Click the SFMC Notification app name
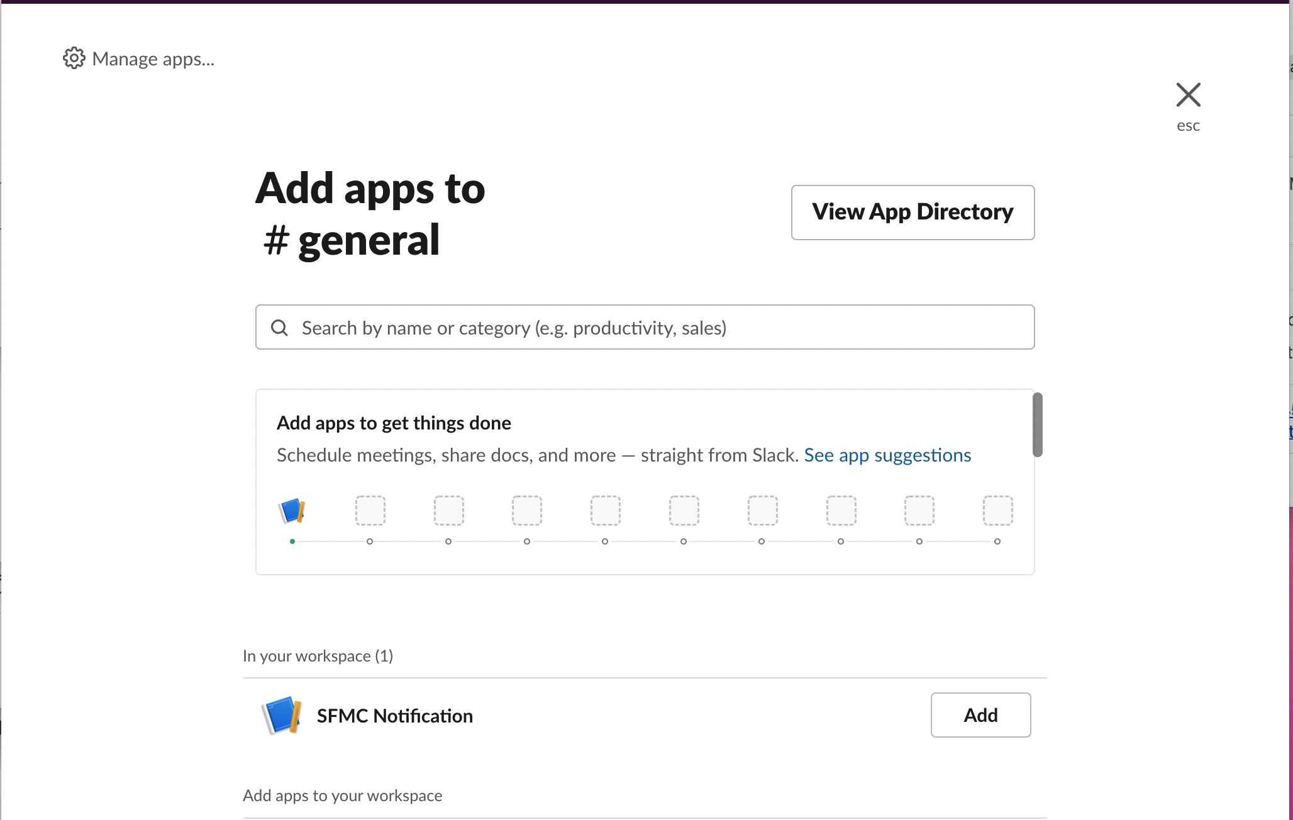1293x820 pixels. tap(394, 716)
